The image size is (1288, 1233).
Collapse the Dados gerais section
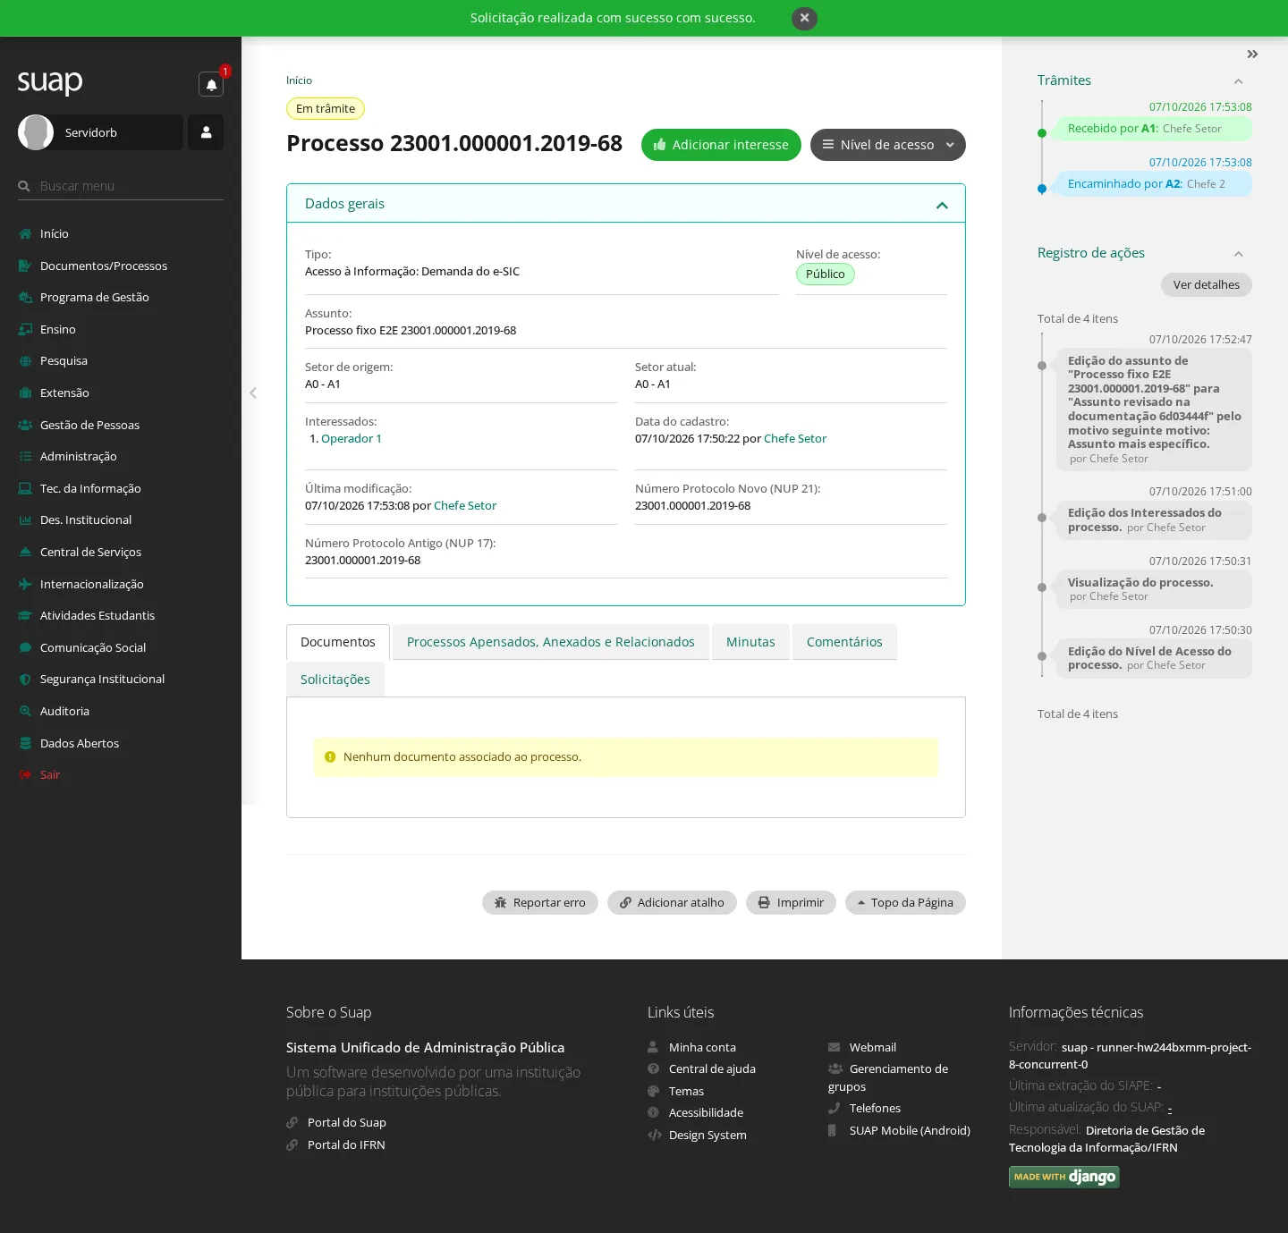coord(942,205)
